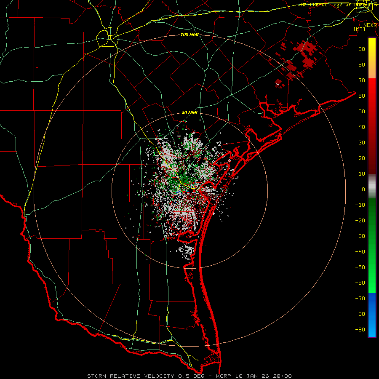The image size is (379, 379).
Task: Click the 10 value on velocity scale
Action: (x=362, y=174)
